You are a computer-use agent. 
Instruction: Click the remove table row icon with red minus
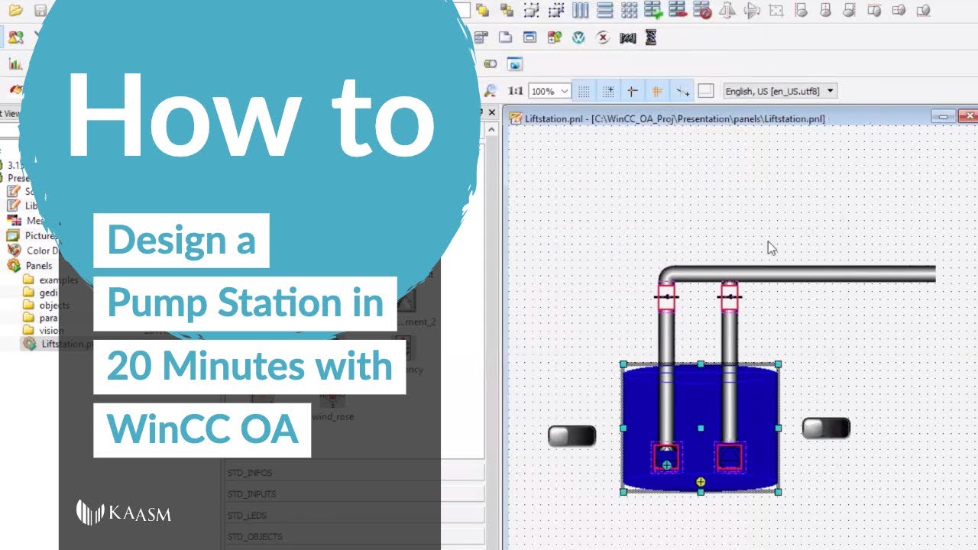click(677, 11)
